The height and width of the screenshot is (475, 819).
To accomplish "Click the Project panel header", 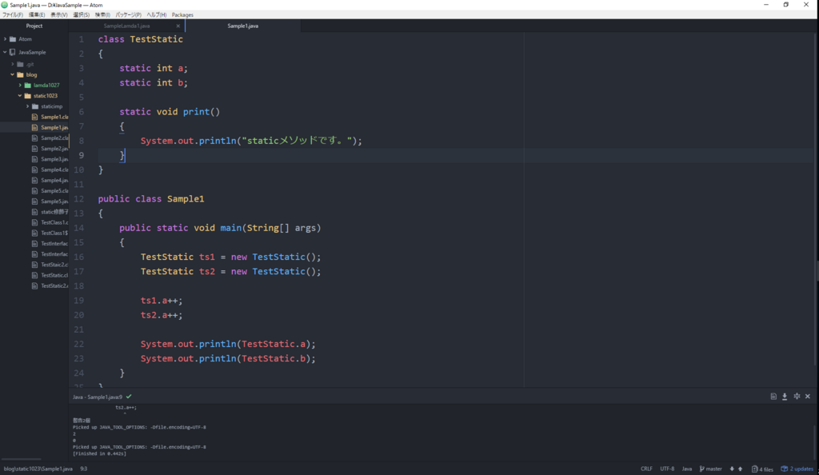I will pos(34,26).
